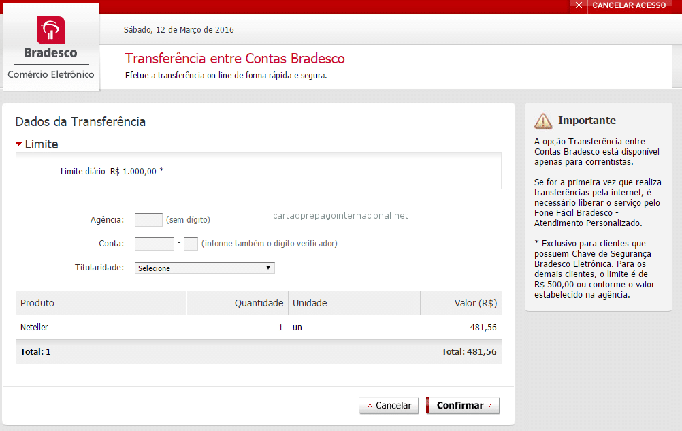Focus the Agência input field

(x=148, y=220)
